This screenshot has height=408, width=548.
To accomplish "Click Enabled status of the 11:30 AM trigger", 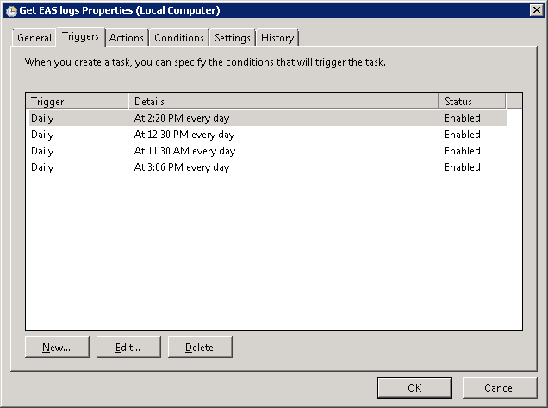I will click(x=463, y=151).
